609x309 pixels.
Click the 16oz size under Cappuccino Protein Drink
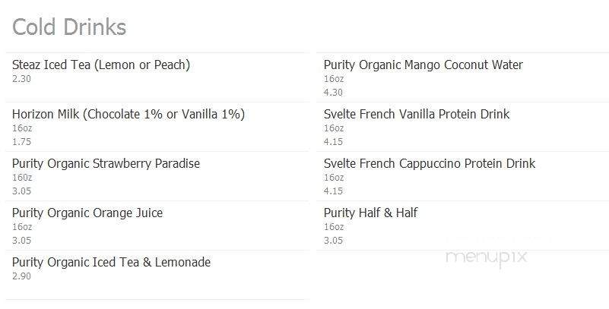pos(334,177)
